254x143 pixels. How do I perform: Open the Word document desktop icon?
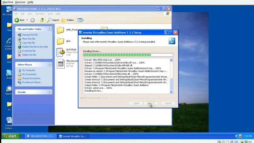[x=9, y=123]
